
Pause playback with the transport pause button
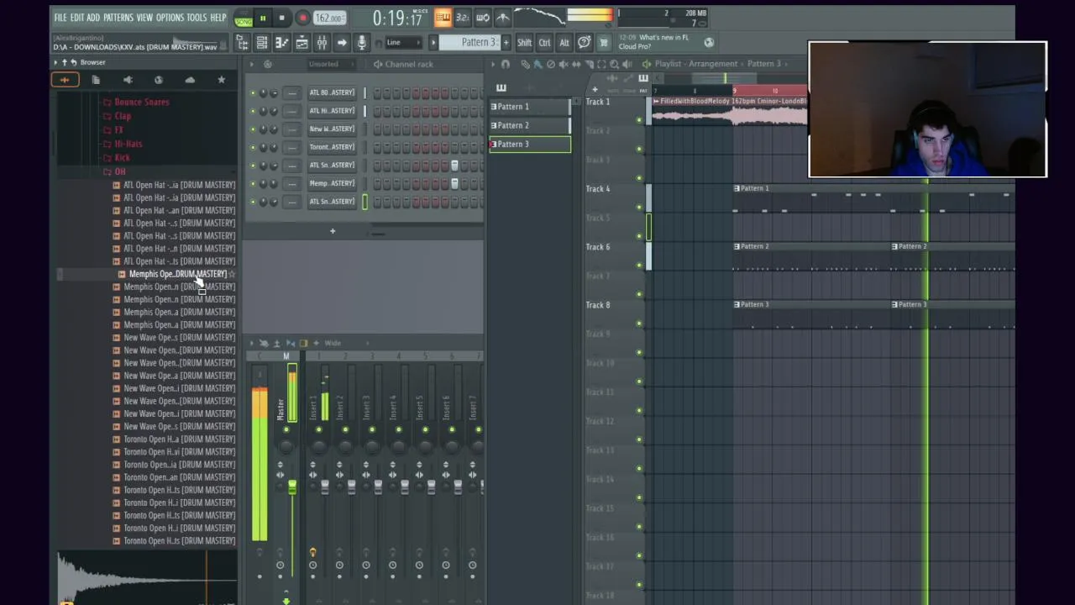click(x=263, y=18)
